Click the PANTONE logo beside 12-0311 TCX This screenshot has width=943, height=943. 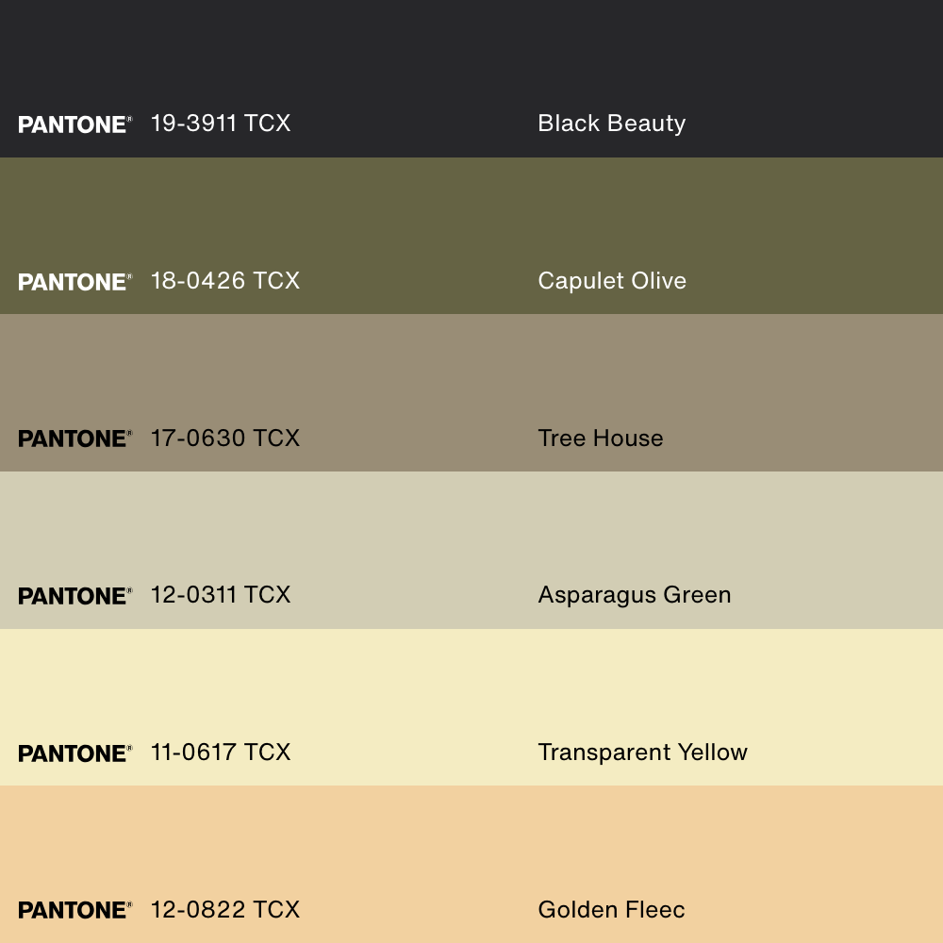(x=75, y=596)
